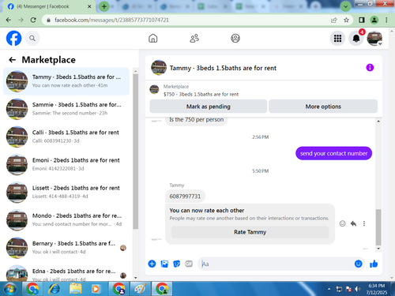Choose a GIF icon in composer
Image resolution: width=395 pixels, height=296 pixels.
point(189,264)
